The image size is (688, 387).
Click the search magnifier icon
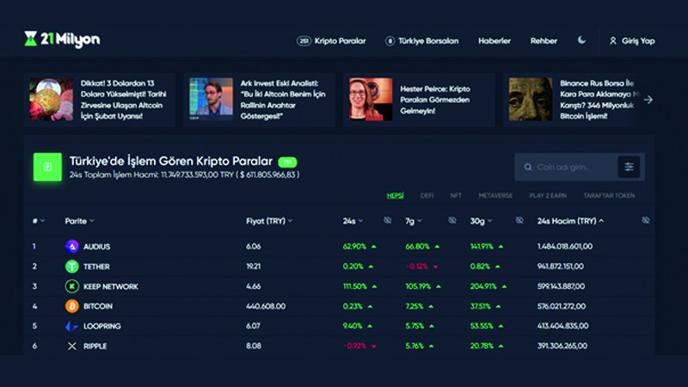pos(528,167)
